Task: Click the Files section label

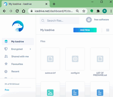Action: pyautogui.click(x=43, y=41)
